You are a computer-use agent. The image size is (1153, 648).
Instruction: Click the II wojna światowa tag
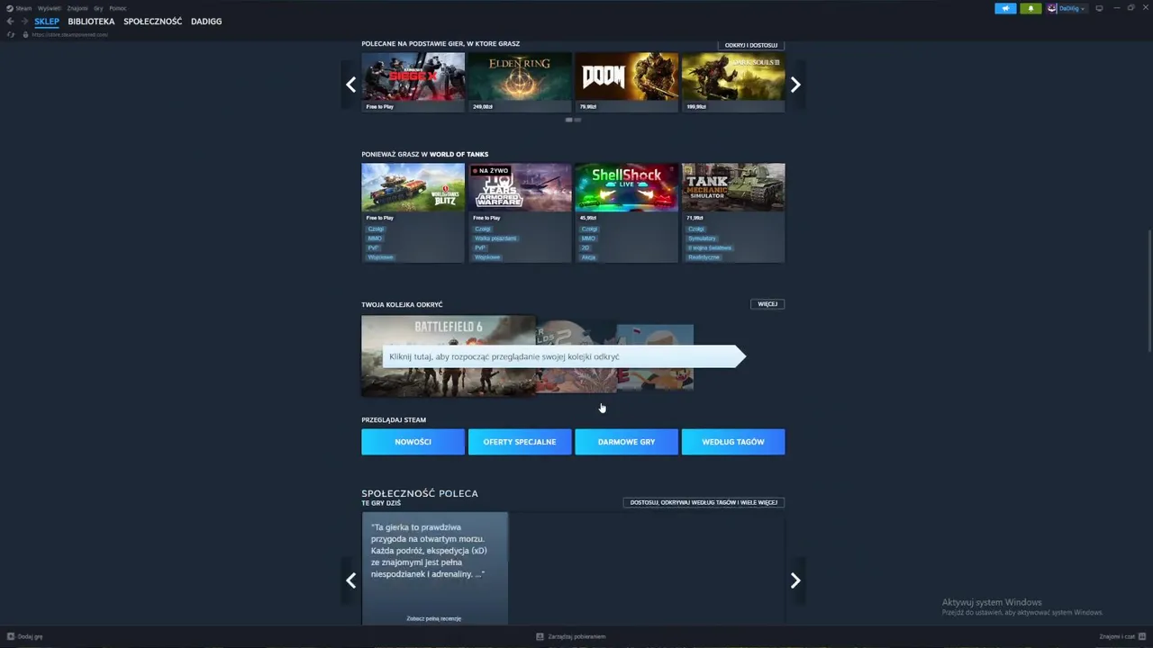pyautogui.click(x=710, y=247)
